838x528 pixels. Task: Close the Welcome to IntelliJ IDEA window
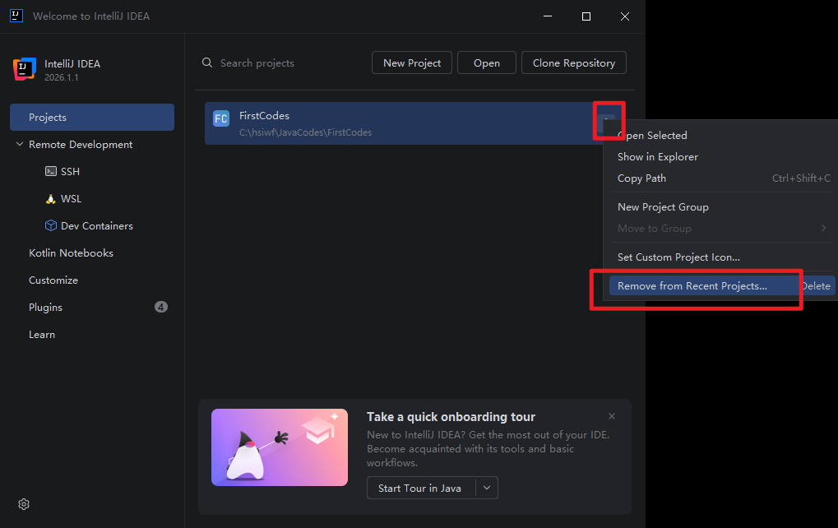[625, 16]
